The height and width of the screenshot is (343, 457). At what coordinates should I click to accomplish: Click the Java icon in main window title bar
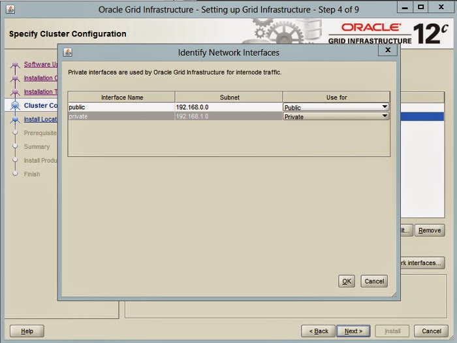(x=10, y=9)
